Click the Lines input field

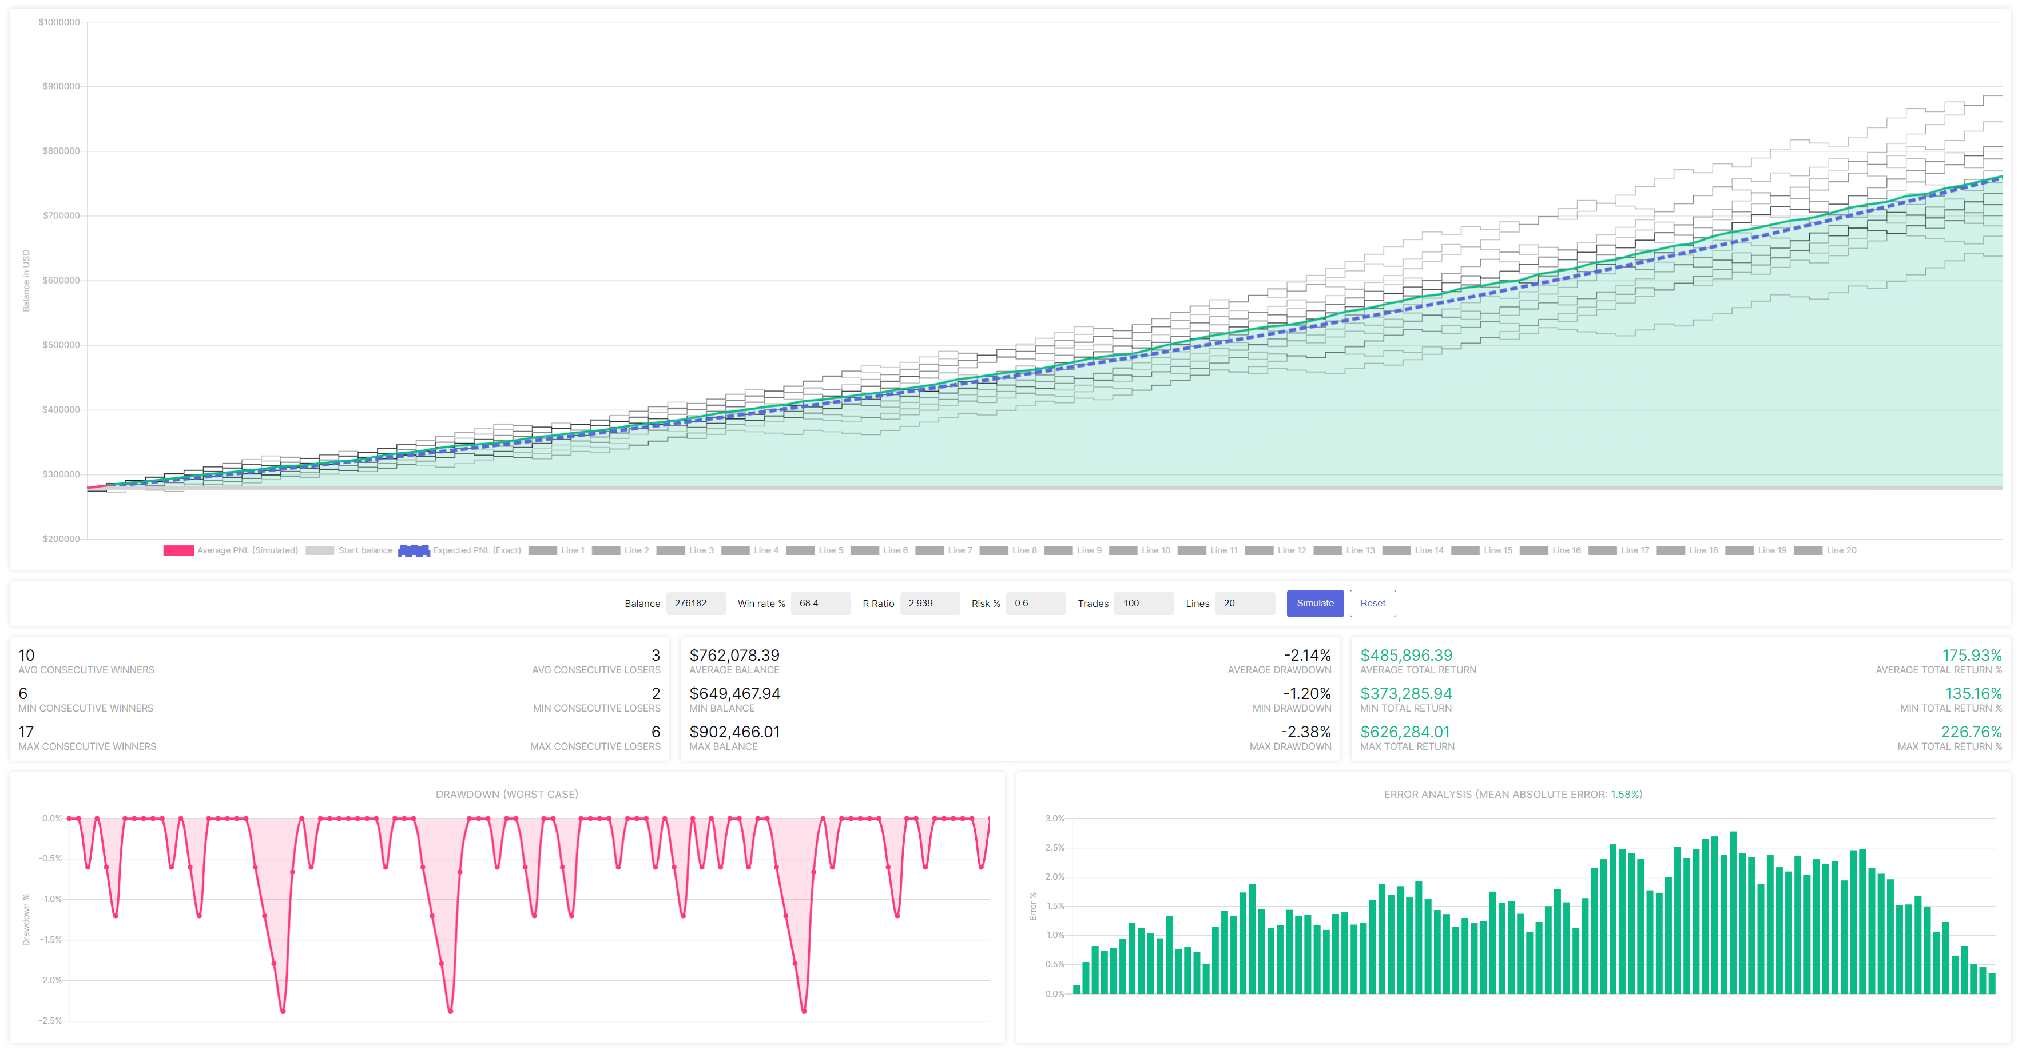(1245, 603)
